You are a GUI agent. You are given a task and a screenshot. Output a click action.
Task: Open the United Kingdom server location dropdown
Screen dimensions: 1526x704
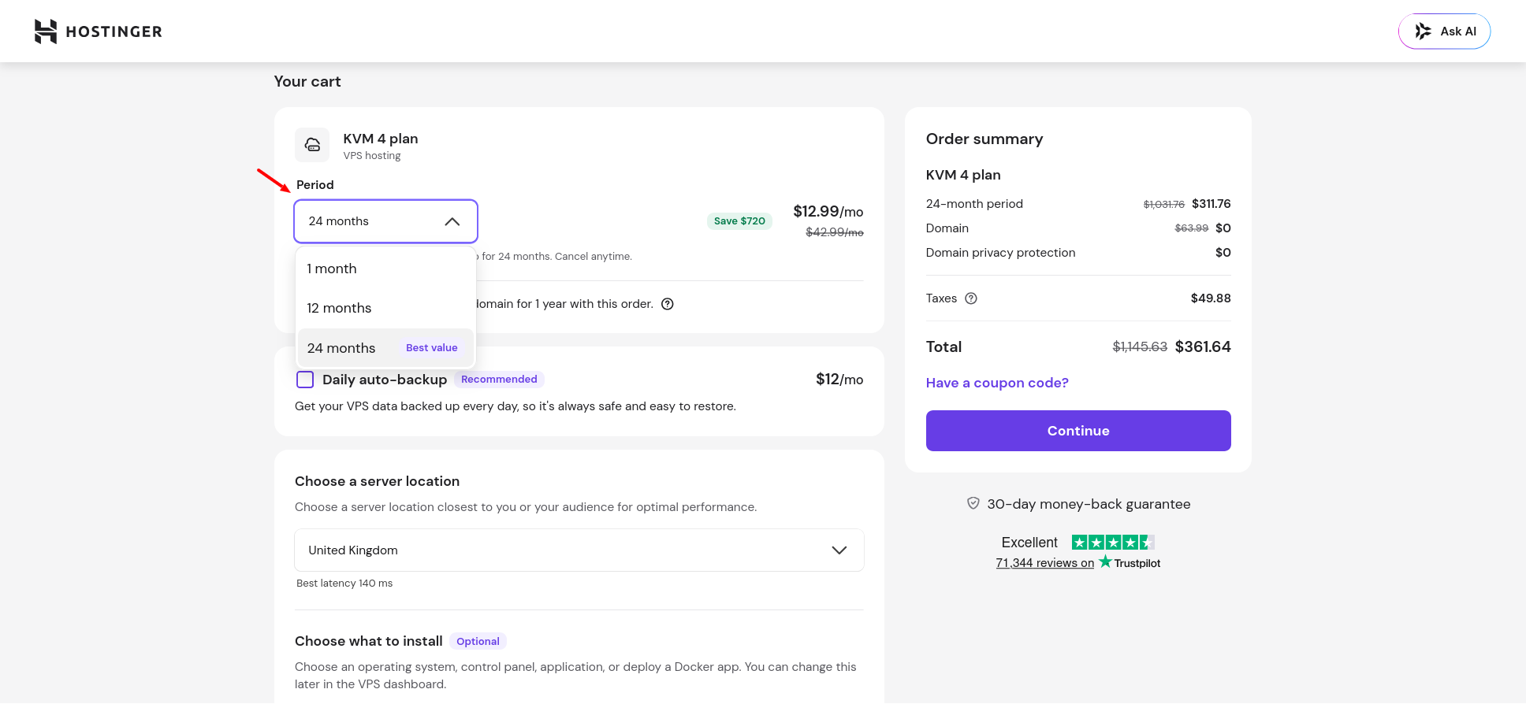coord(579,550)
